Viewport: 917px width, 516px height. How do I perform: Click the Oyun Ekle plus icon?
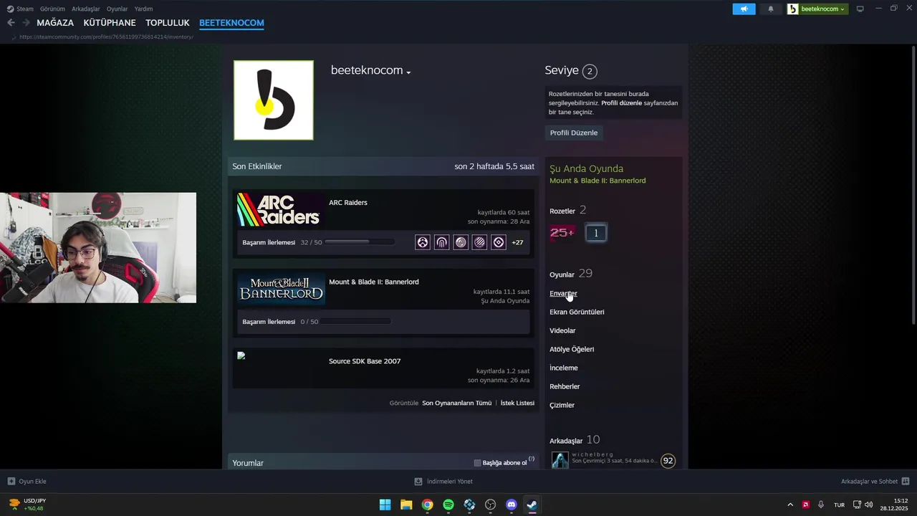click(x=11, y=482)
